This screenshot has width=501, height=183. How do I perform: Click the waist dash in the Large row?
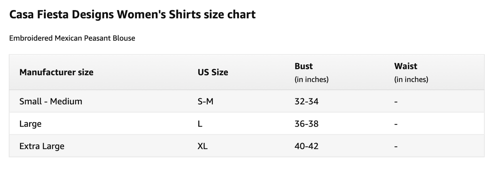(396, 124)
